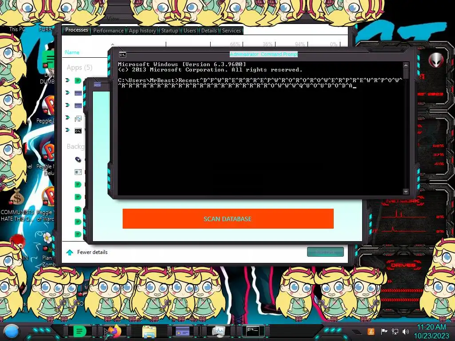This screenshot has width=455, height=341.
Task: Click the Fewer details link
Action: [92, 252]
